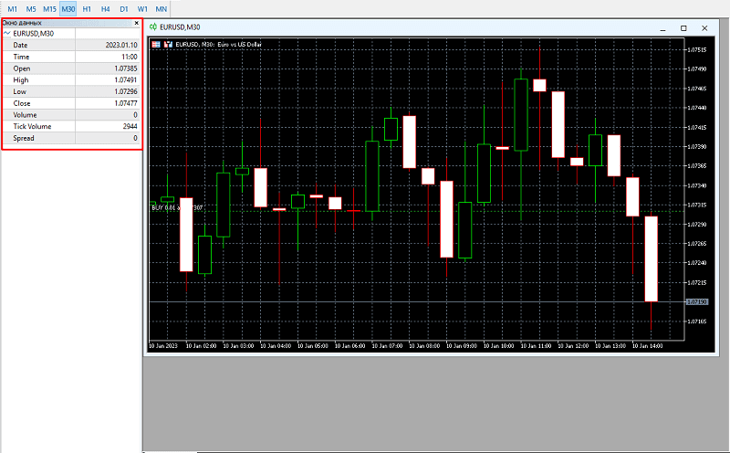Screen dimensions: 730x453
Task: Minimize the EURUSD,M30 chart window
Action: 663,28
